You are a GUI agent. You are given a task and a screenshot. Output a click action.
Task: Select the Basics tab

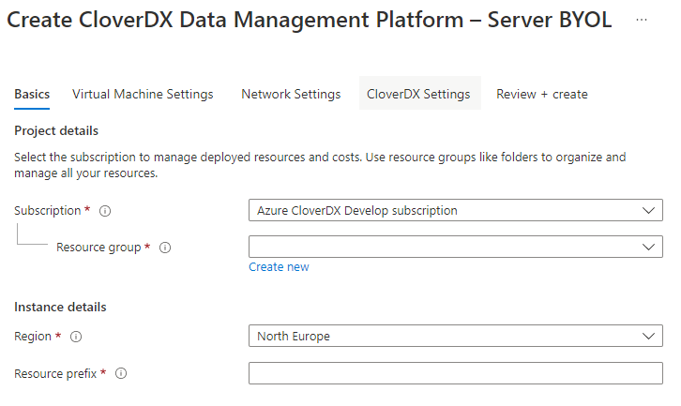coord(32,94)
